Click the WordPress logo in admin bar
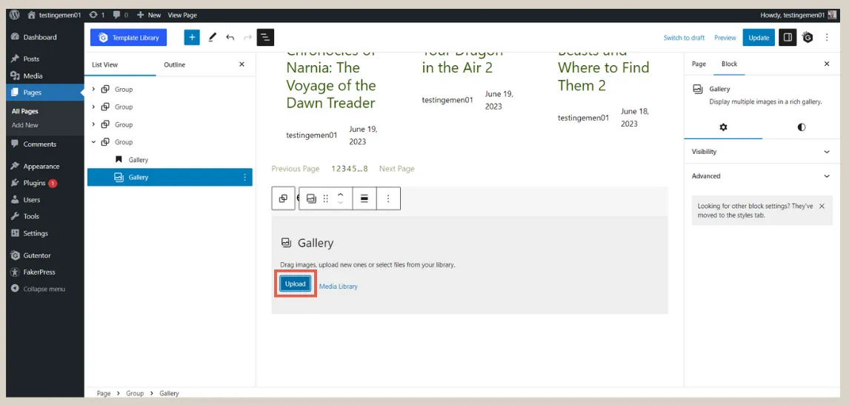The image size is (849, 405). [x=15, y=15]
